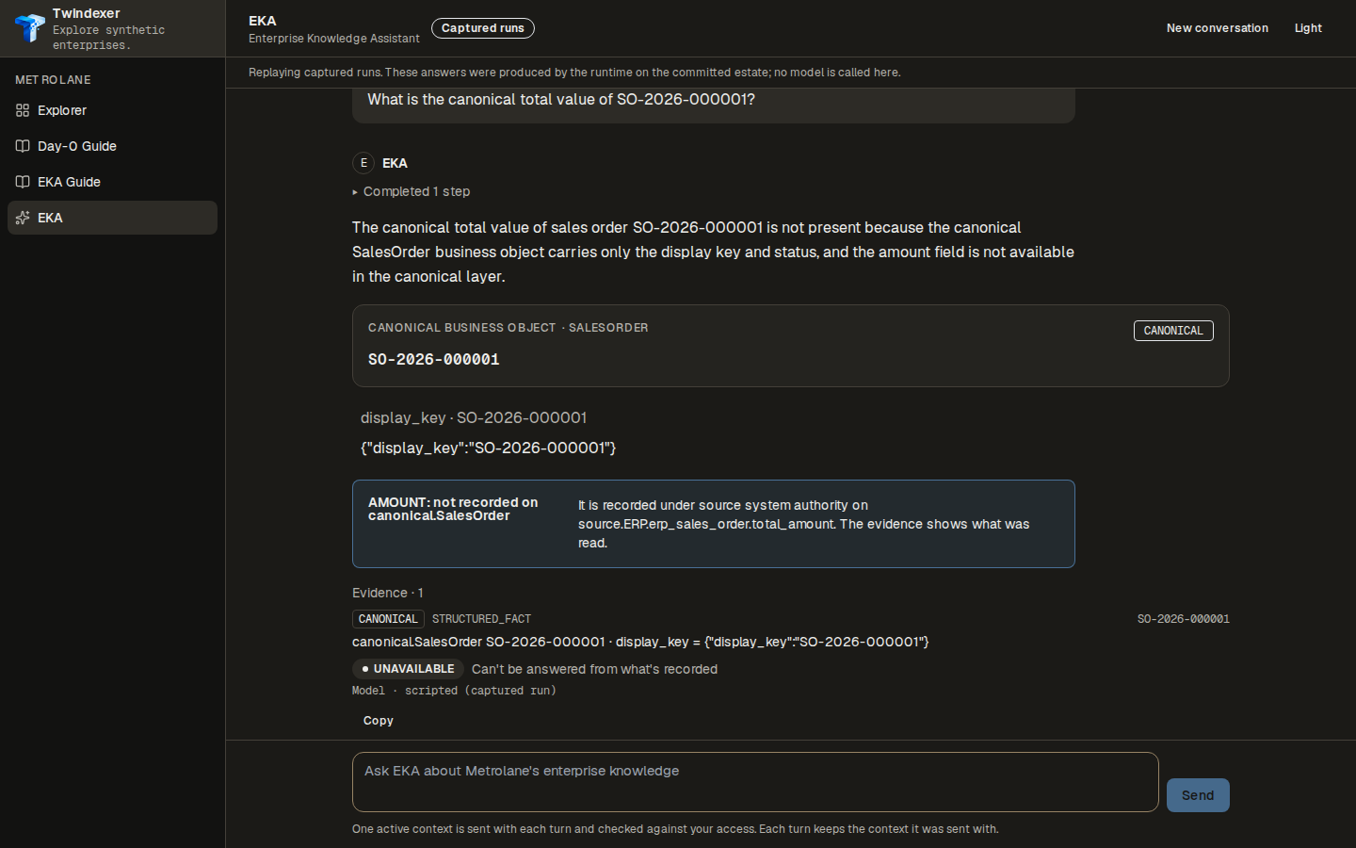1356x848 pixels.
Task: Click the STRUCTURED_FACT label
Action: click(x=481, y=619)
